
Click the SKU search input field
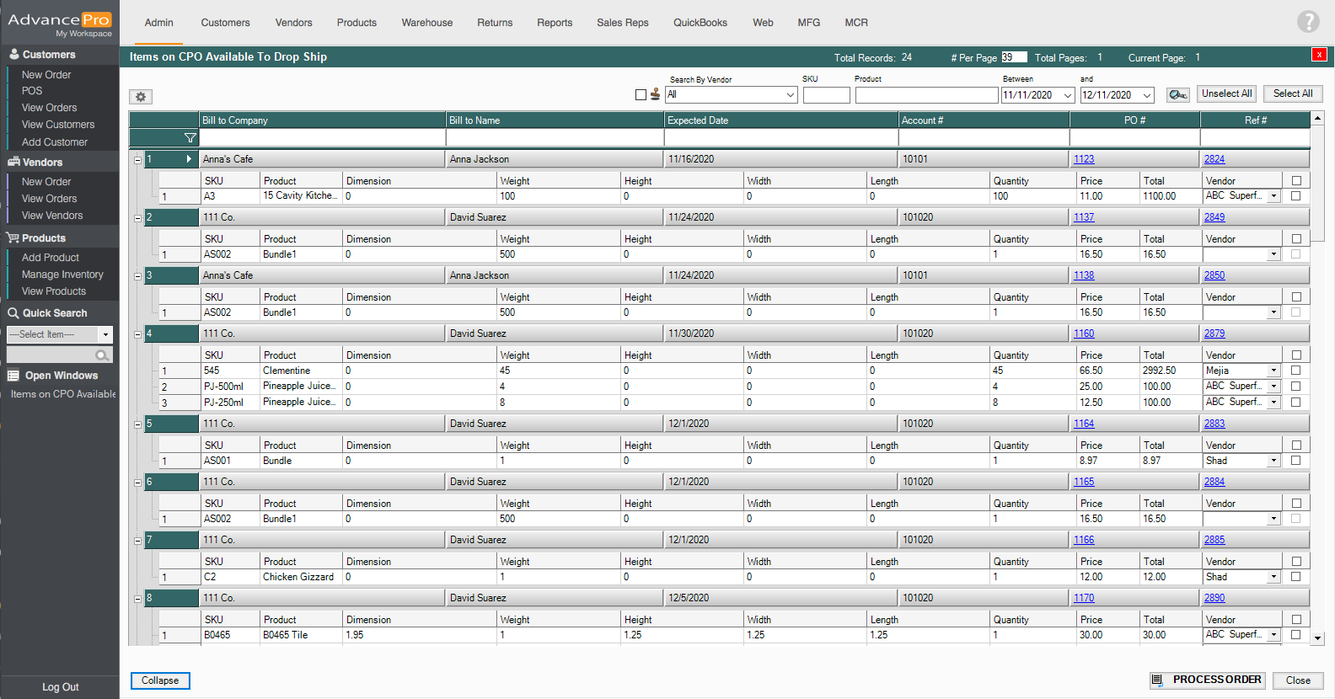click(826, 95)
